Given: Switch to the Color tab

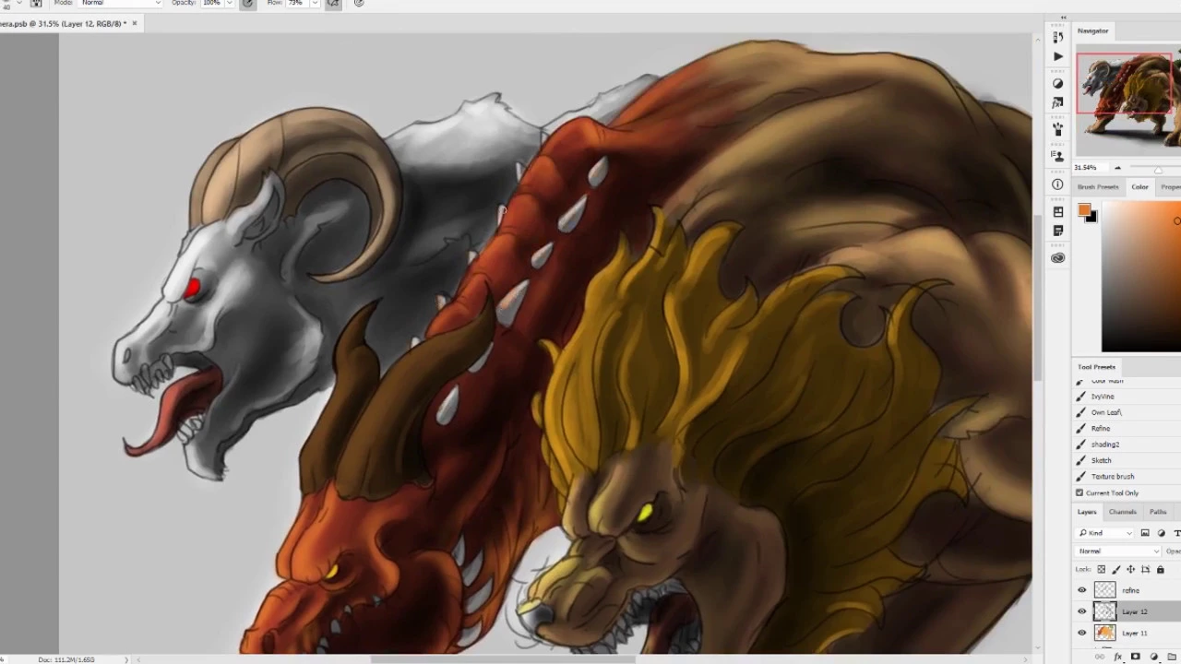Looking at the screenshot, I should (1140, 187).
